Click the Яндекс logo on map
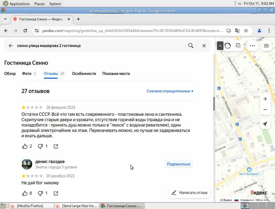The width and height of the screenshot is (275, 209). [x=259, y=193]
